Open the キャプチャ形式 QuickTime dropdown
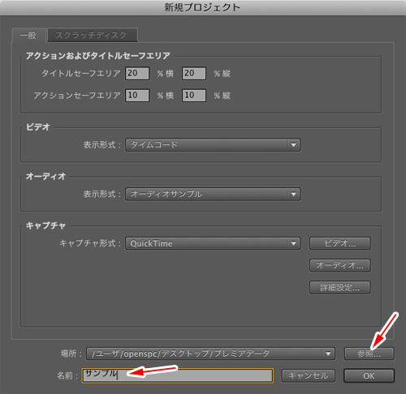Image resolution: width=406 pixels, height=394 pixels. point(213,243)
